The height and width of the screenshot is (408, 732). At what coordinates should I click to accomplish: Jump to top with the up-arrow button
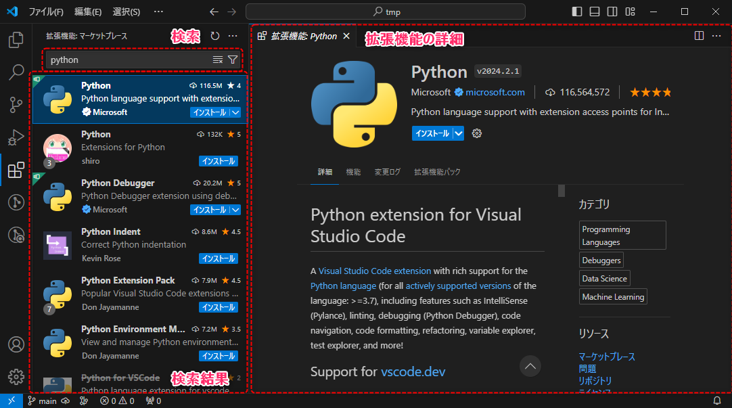[x=530, y=366]
